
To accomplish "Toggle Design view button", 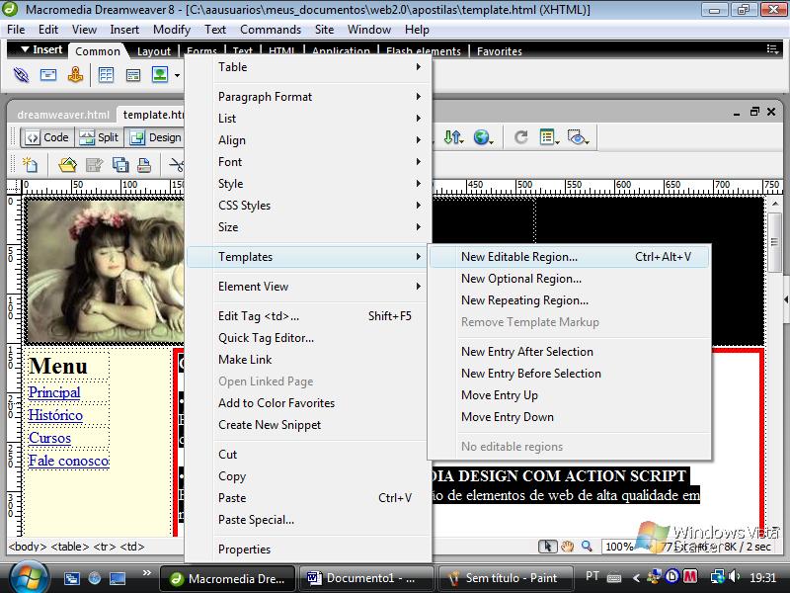I will (x=155, y=137).
